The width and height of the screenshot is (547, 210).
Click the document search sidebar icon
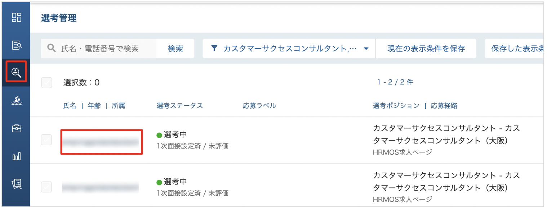click(x=17, y=45)
